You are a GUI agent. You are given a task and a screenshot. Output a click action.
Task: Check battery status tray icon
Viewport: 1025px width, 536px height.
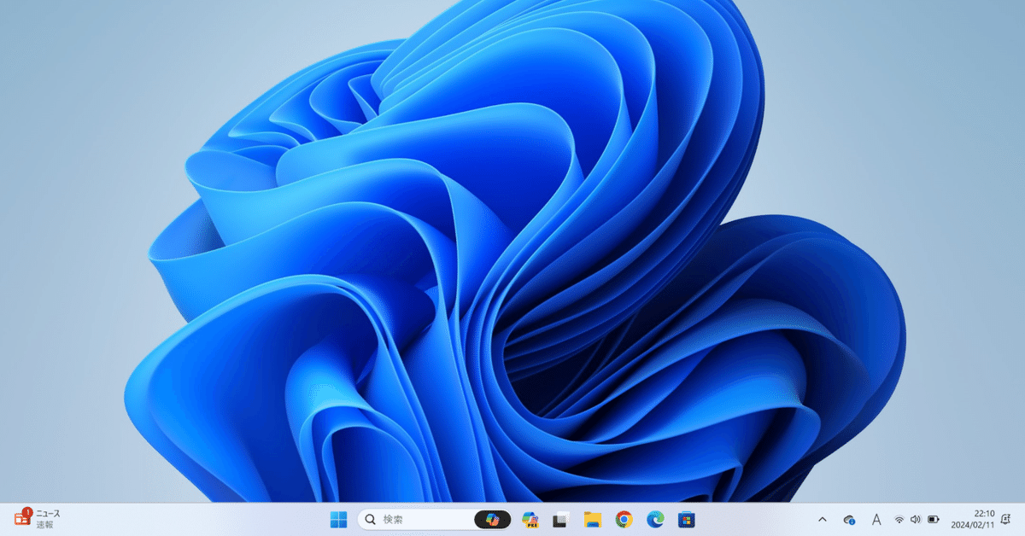point(934,519)
